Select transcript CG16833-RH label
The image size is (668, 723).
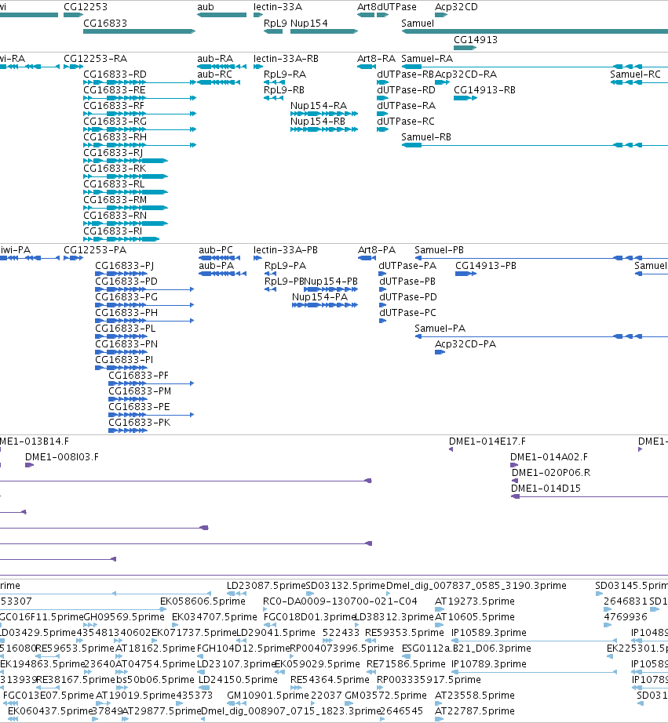coord(115,137)
